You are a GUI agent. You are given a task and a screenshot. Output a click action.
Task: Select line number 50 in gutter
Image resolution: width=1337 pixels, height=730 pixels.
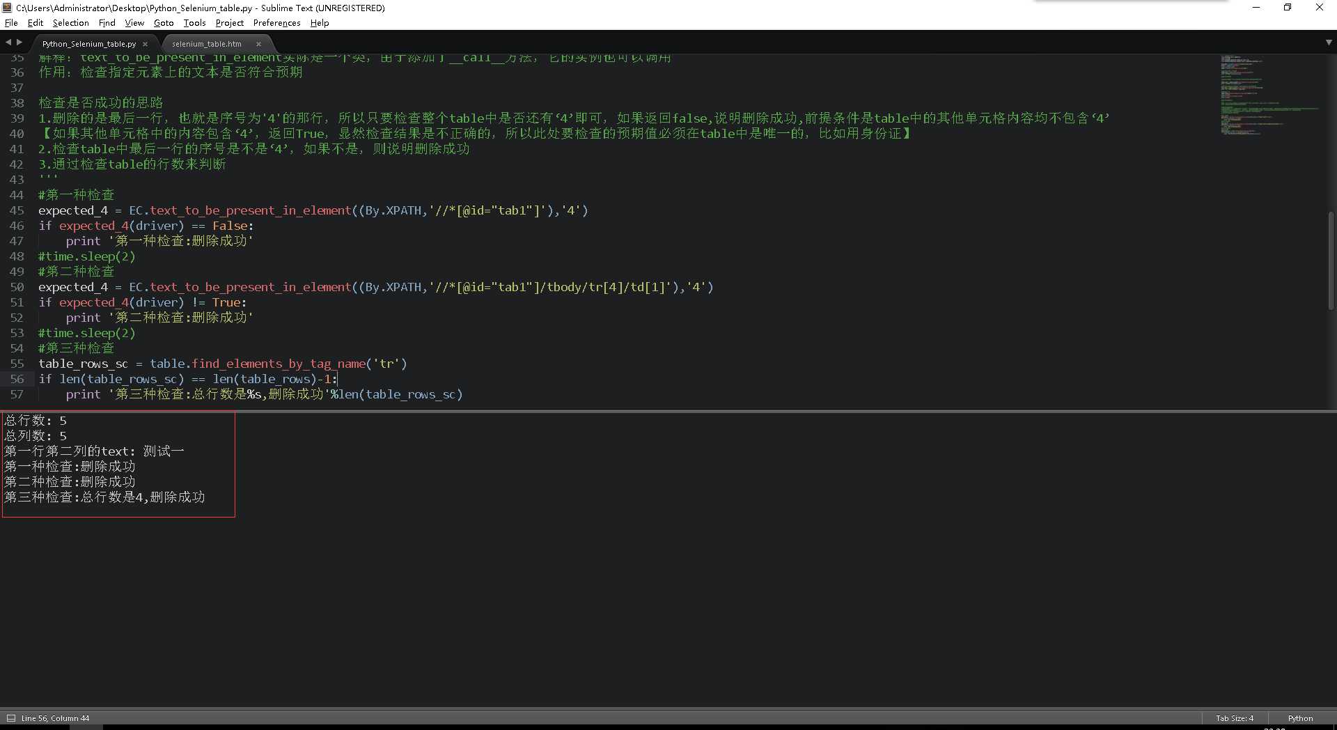[x=17, y=287]
